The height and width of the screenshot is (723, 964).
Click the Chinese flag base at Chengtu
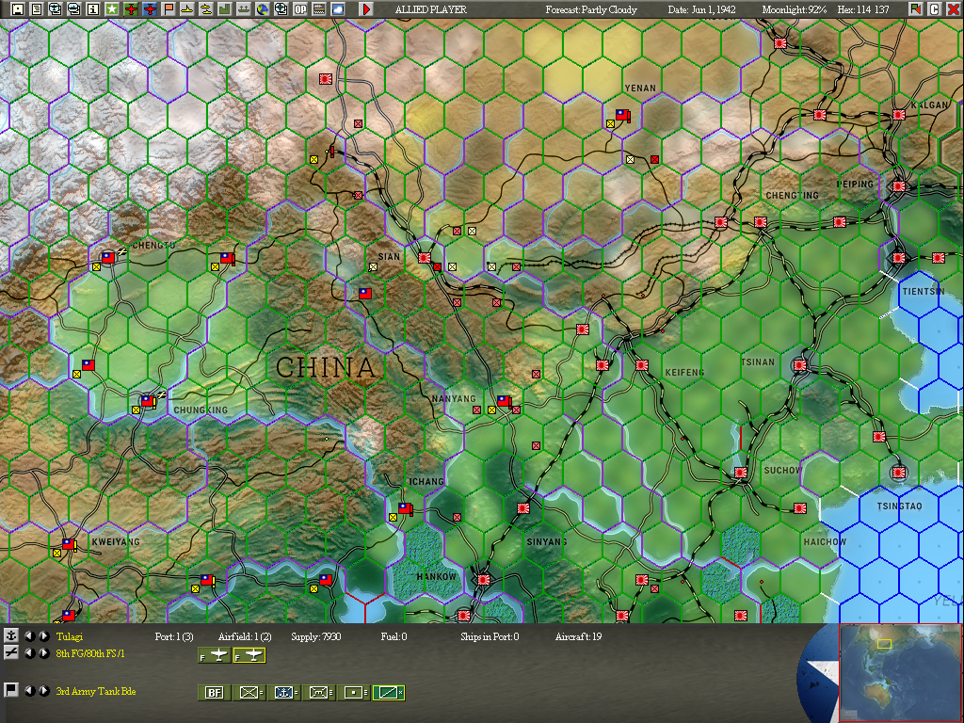tap(109, 258)
